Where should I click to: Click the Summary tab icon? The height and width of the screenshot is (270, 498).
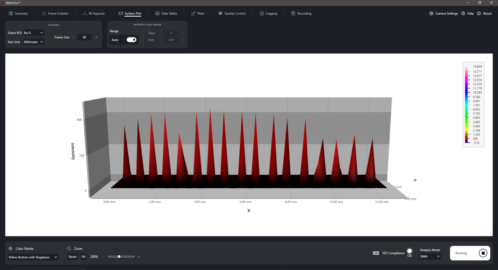[x=11, y=14]
